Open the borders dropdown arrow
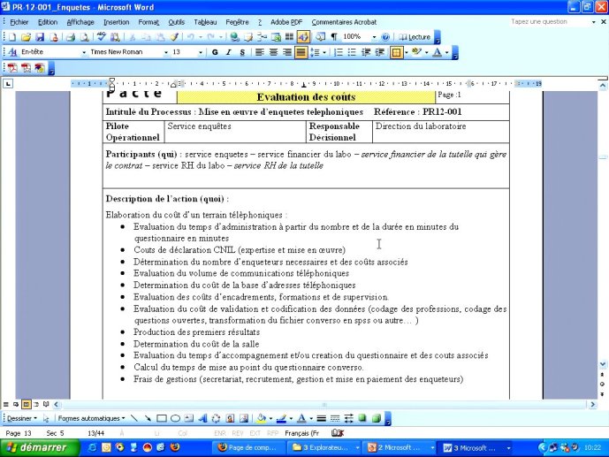The width and height of the screenshot is (609, 457). point(407,52)
